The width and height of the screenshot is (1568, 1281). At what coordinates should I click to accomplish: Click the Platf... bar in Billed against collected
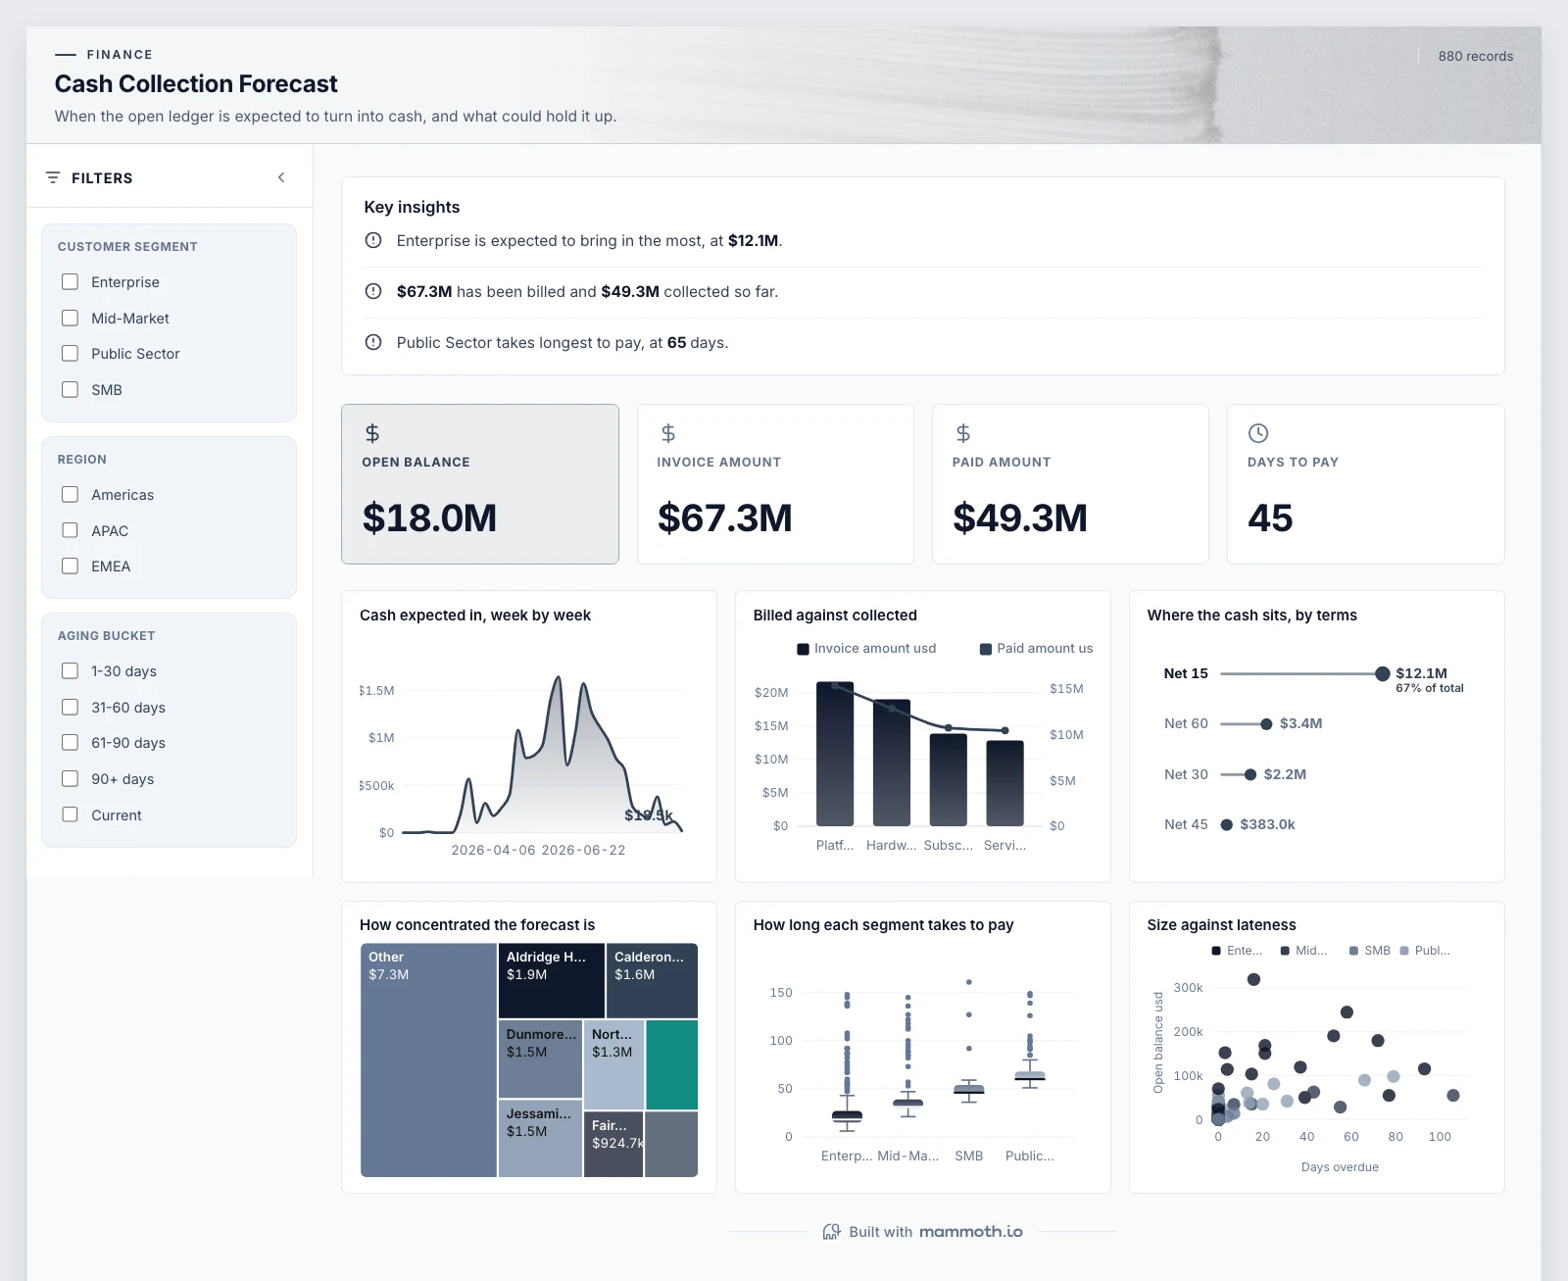point(835,754)
